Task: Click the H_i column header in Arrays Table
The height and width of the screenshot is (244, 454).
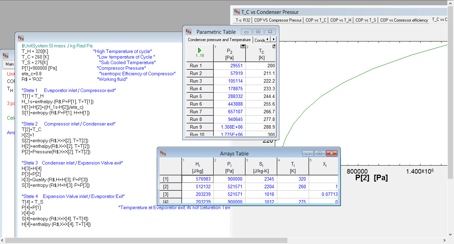Action: tap(198, 166)
